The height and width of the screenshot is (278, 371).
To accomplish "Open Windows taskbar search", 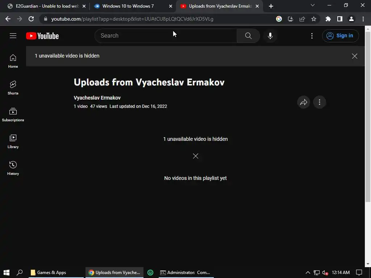I will pos(20,273).
